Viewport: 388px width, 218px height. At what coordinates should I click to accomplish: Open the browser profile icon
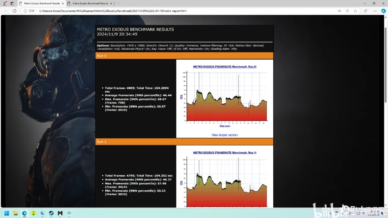4,4
